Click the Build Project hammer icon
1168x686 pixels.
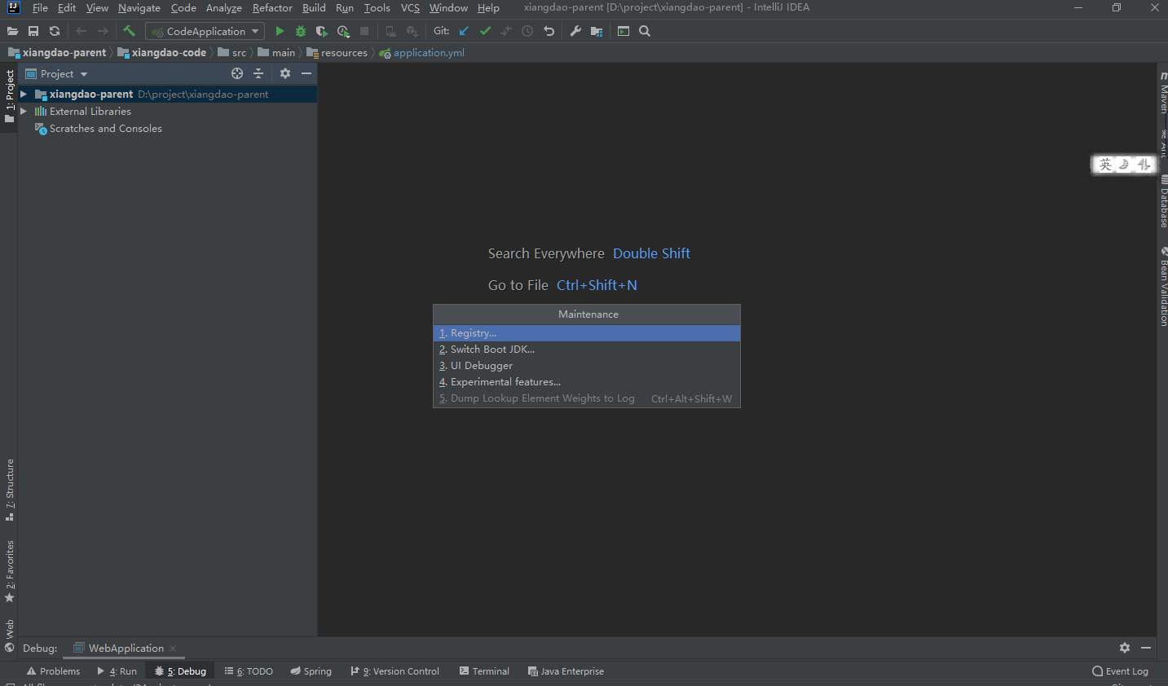[129, 31]
